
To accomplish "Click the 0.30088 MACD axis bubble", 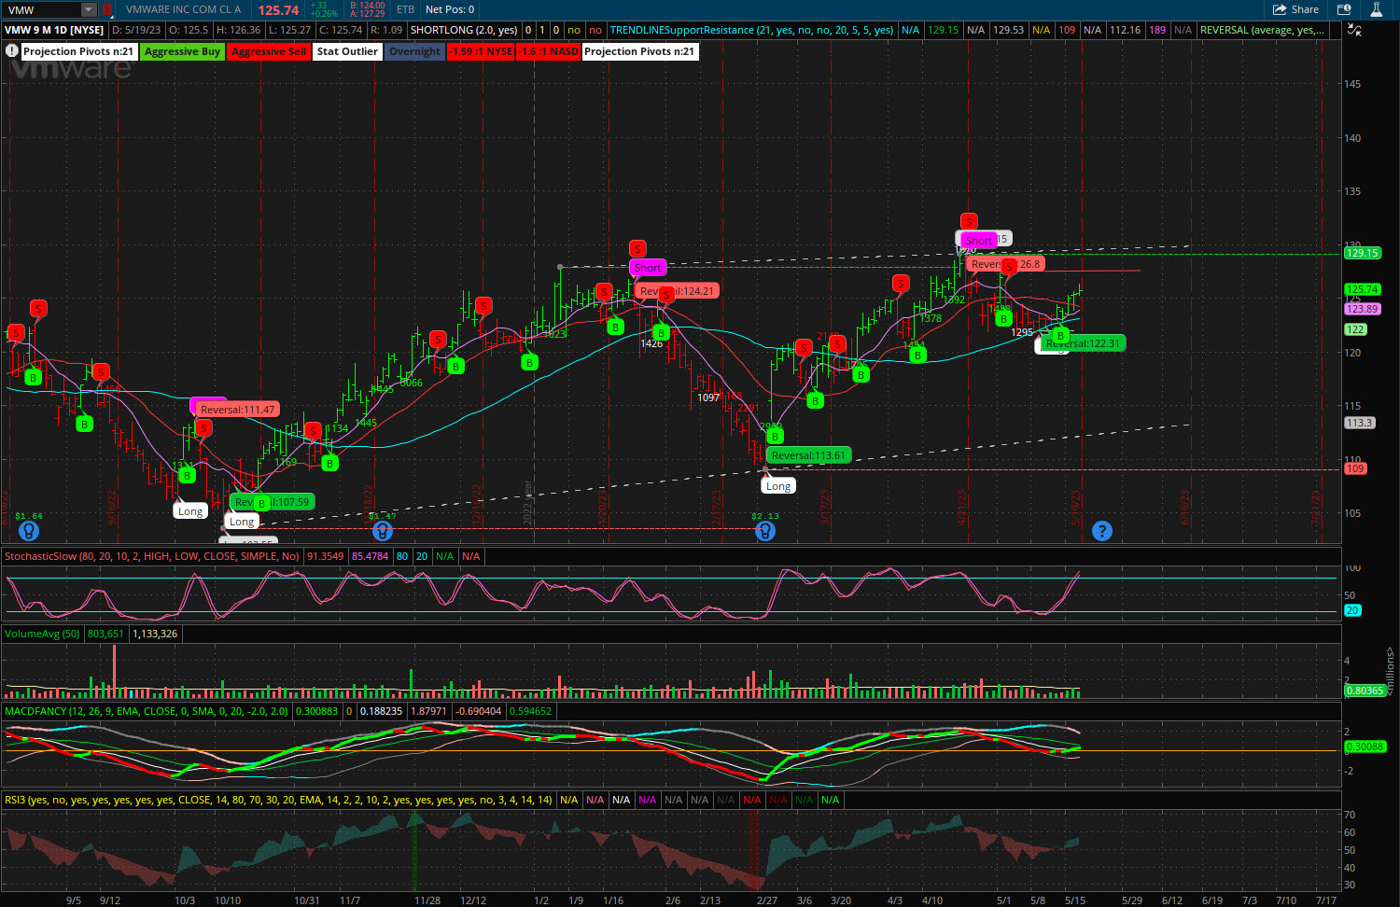I will point(1364,747).
